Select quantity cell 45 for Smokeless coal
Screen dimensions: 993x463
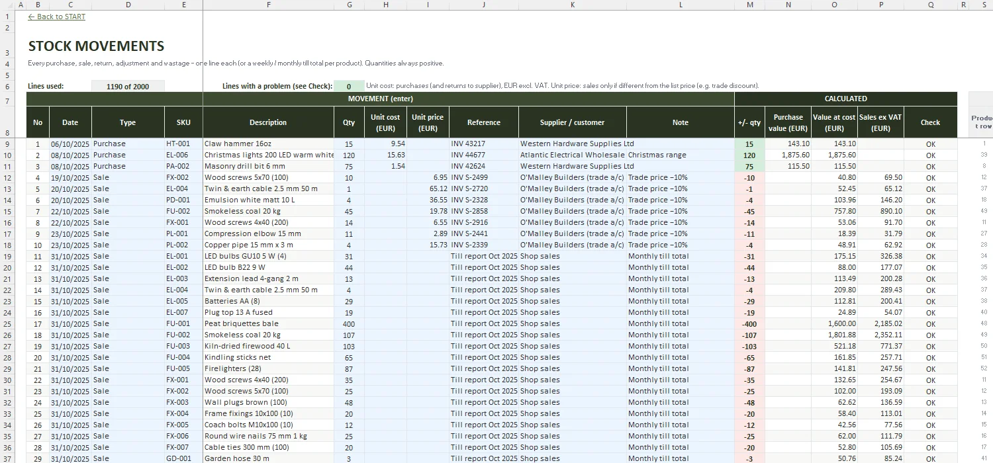point(349,211)
